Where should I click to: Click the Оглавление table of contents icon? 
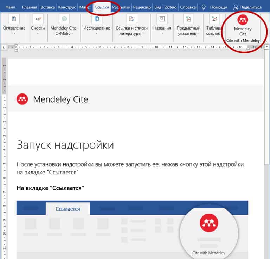click(14, 19)
